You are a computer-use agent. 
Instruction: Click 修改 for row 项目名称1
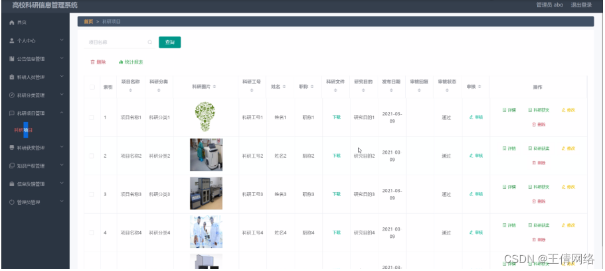(568, 110)
